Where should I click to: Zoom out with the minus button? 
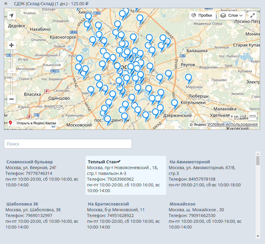click(x=11, y=99)
